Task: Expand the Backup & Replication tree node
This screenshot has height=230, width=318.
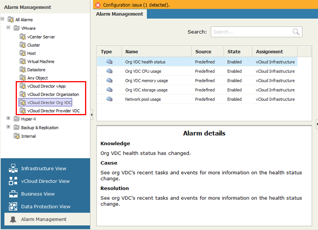Action: [8, 127]
